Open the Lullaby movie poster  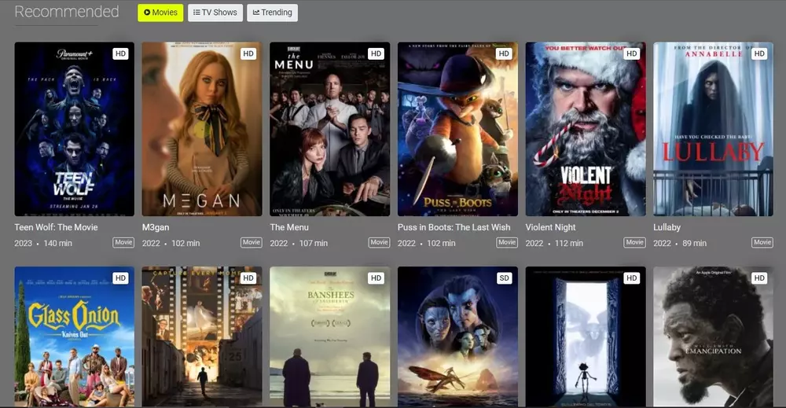(x=714, y=129)
